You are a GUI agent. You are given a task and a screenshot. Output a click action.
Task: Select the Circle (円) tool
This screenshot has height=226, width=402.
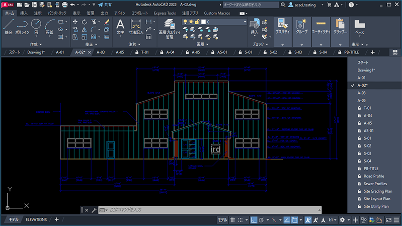pos(36,27)
